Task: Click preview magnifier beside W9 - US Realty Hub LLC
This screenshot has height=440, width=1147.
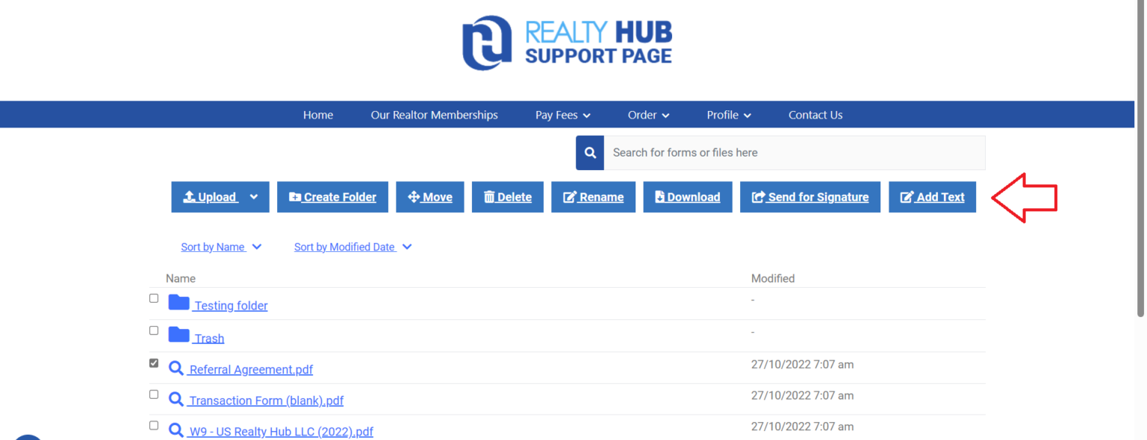Action: 176,430
